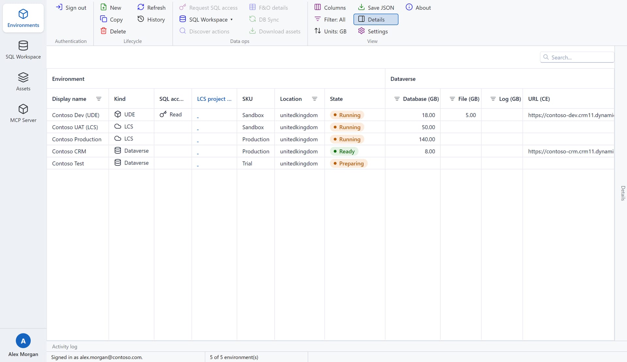Image resolution: width=627 pixels, height=362 pixels.
Task: Open the contoso-dev.crm11 URL
Action: [571, 115]
